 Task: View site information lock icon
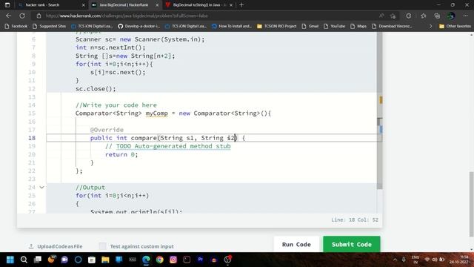point(39,16)
